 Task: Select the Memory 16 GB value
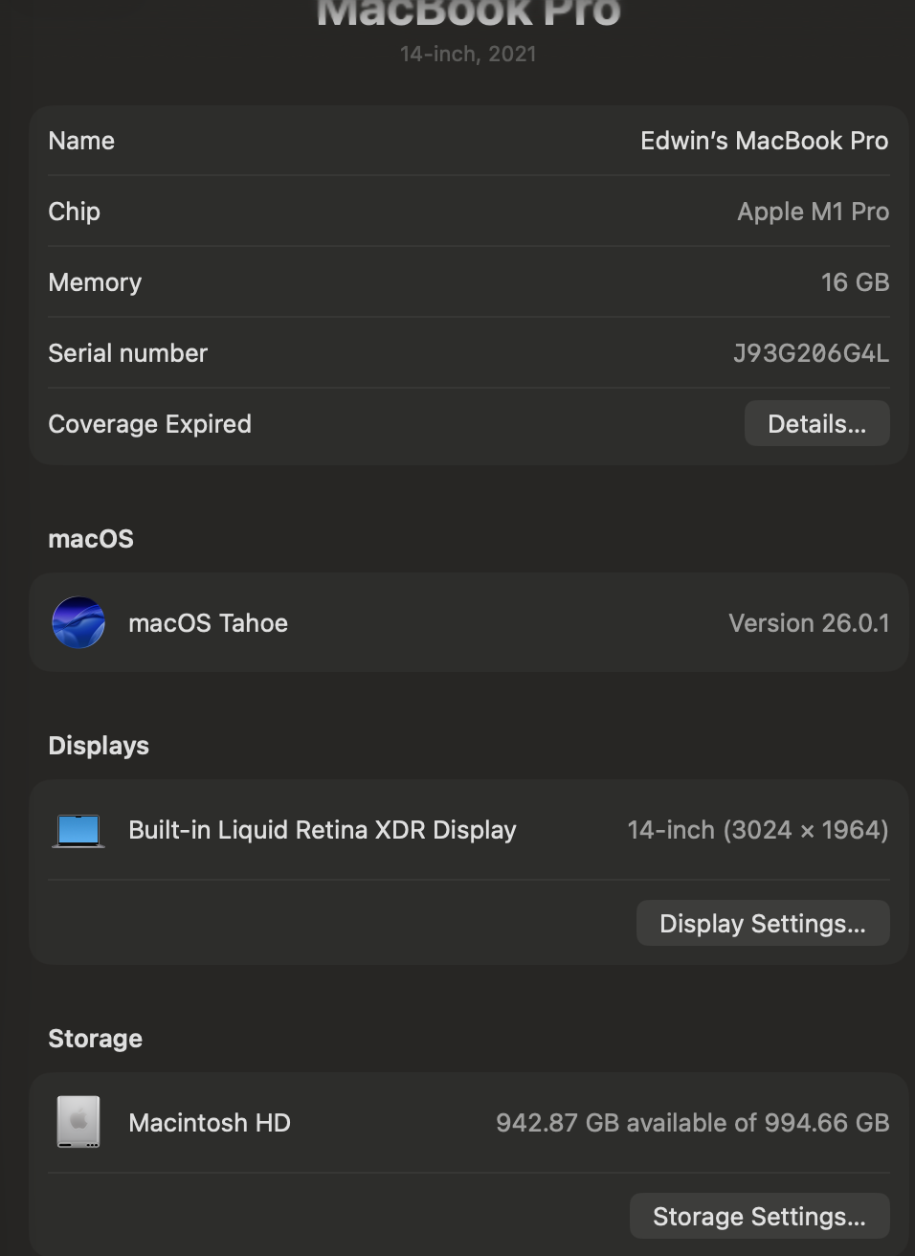(855, 282)
